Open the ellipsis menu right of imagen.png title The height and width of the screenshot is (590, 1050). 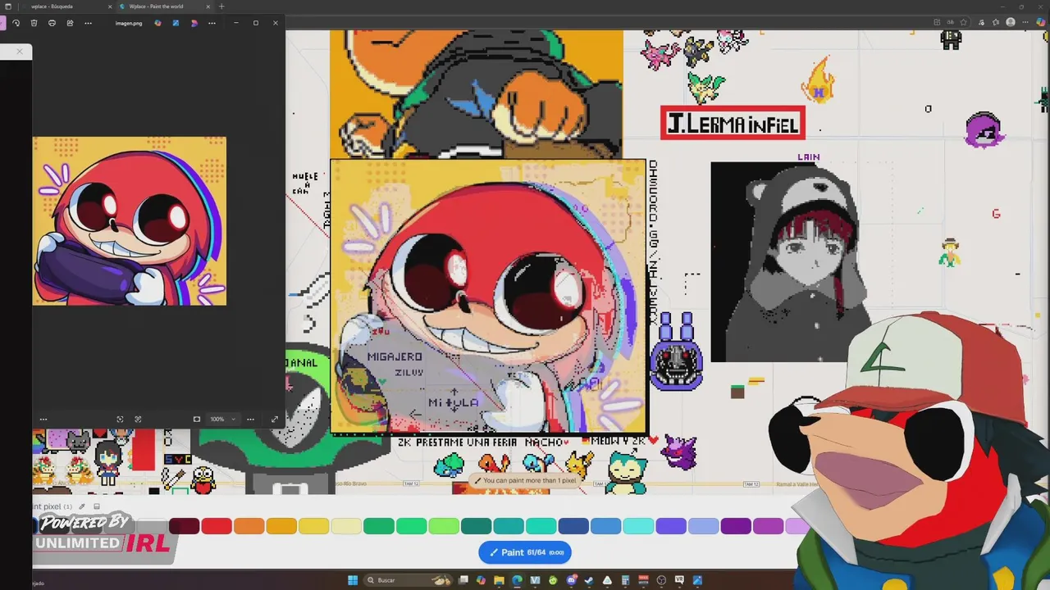[x=212, y=23]
